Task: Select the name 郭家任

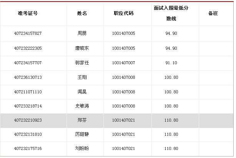Action: pyautogui.click(x=82, y=63)
